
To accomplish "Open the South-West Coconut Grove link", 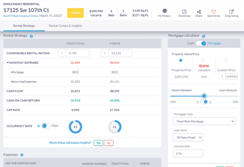I will 21,15.
